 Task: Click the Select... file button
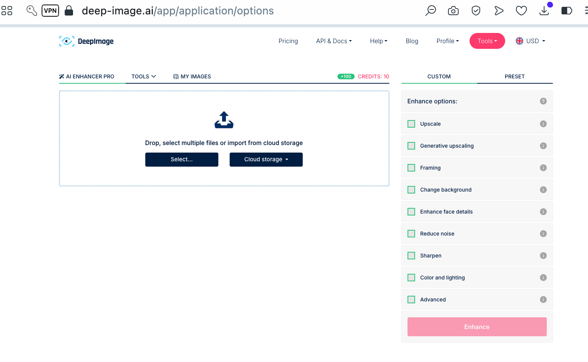click(182, 159)
